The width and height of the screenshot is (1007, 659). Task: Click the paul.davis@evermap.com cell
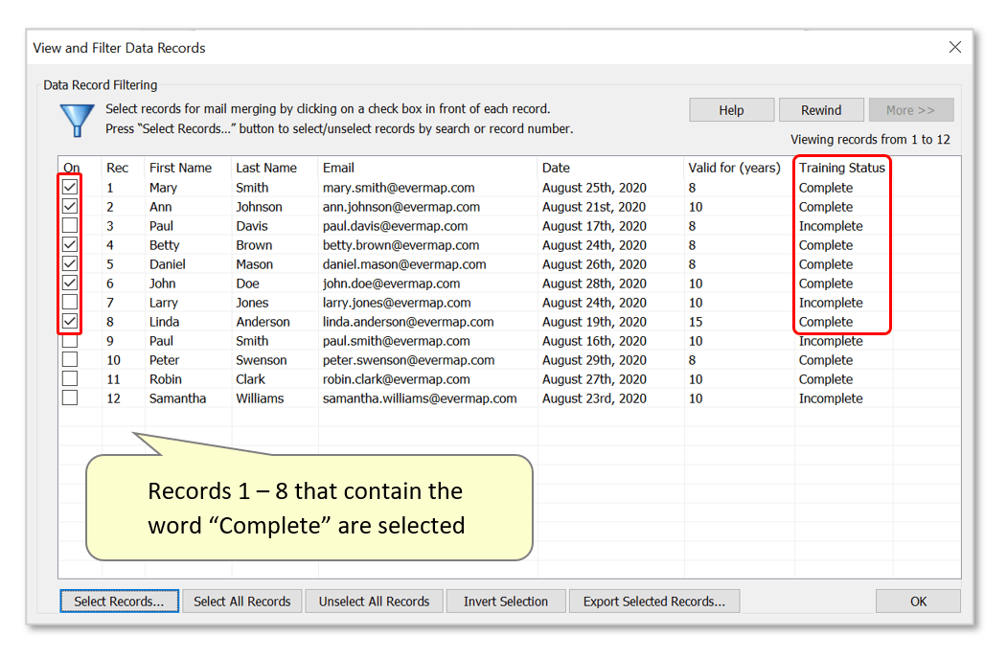395,226
